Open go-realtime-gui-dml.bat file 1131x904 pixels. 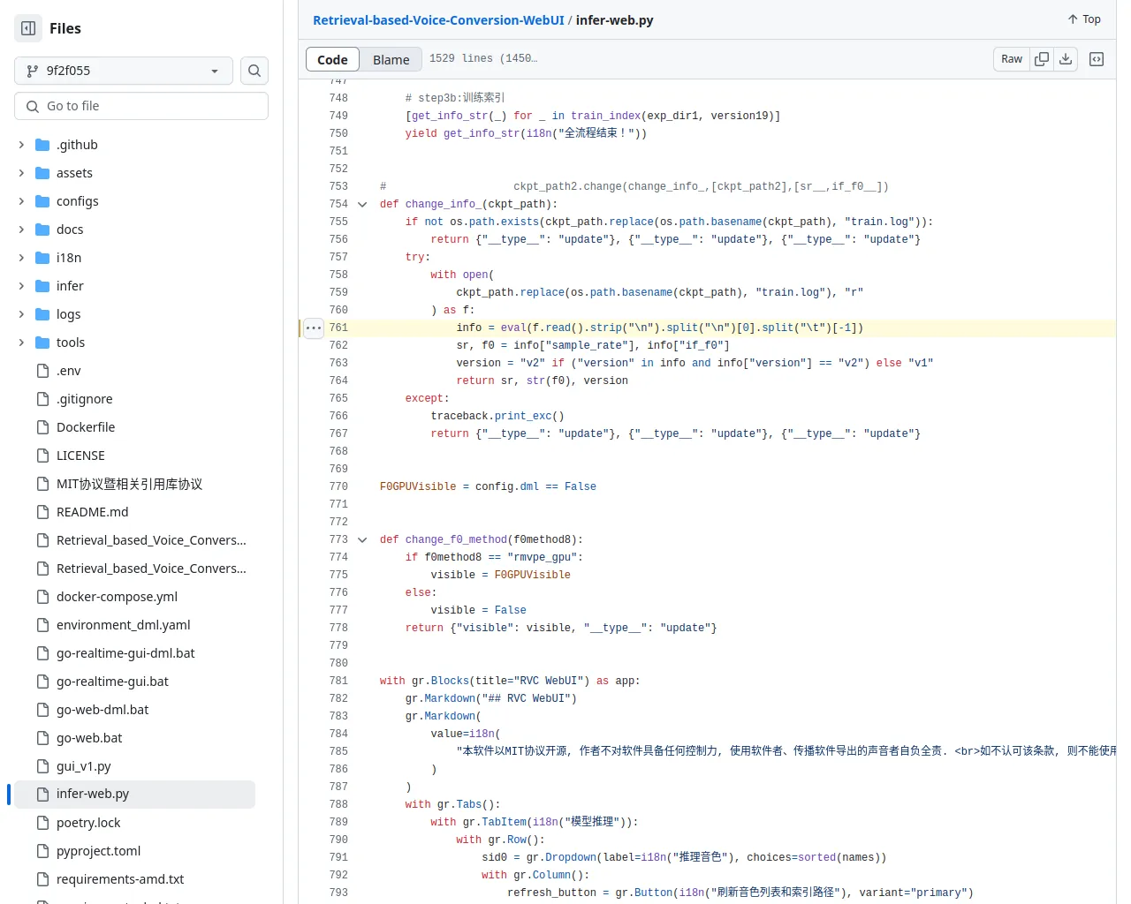tap(125, 653)
